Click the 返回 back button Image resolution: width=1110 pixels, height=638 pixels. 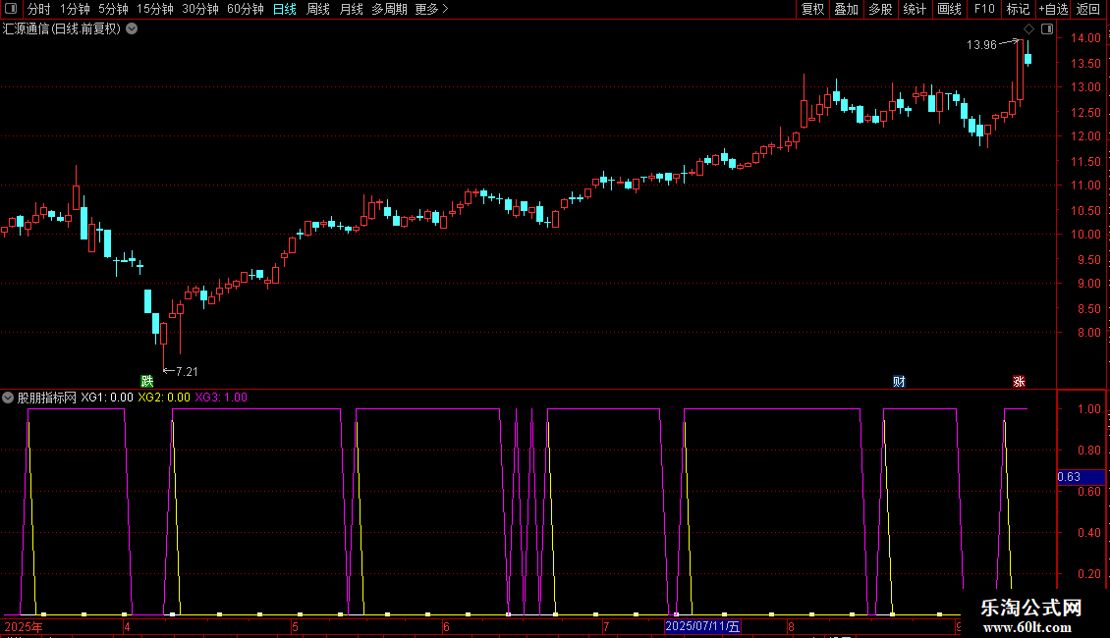point(1088,9)
